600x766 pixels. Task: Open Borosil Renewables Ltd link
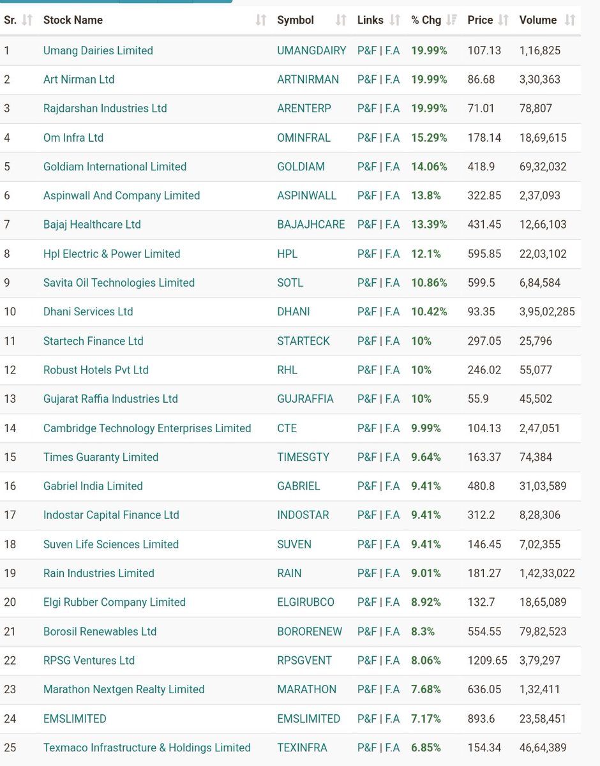pos(100,631)
